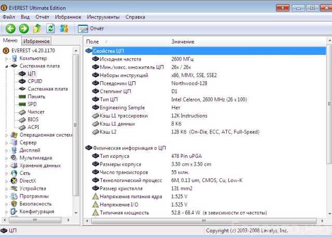332x237 pixels.
Task: Open the BIOS tree entry
Action: tap(33, 120)
